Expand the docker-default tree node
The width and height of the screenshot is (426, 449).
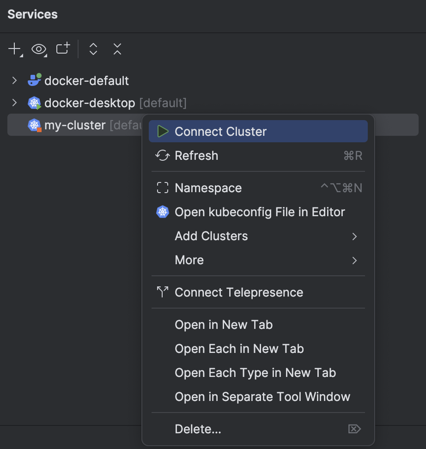click(14, 80)
